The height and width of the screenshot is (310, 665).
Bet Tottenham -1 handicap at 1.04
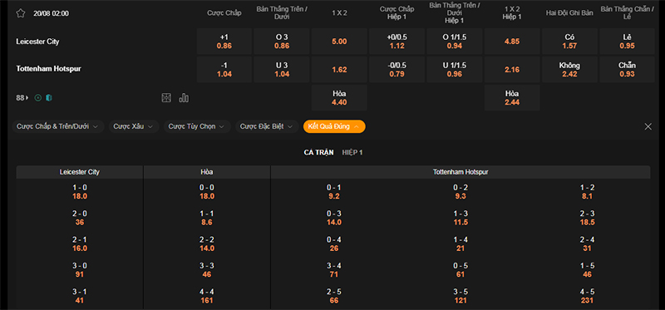pyautogui.click(x=224, y=70)
